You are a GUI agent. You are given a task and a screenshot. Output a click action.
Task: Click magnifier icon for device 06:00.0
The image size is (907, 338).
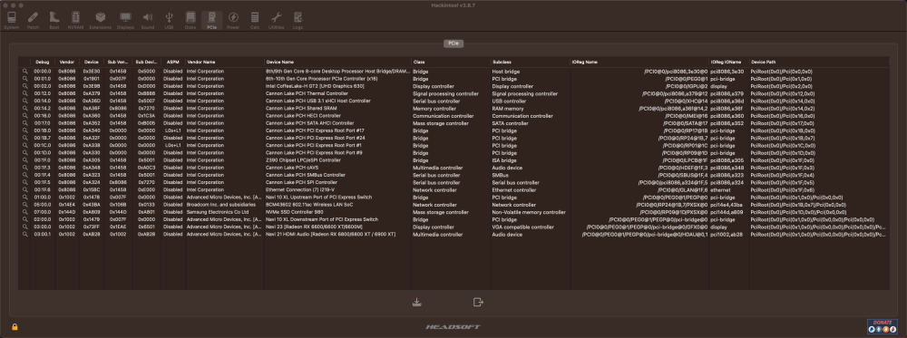click(24, 205)
